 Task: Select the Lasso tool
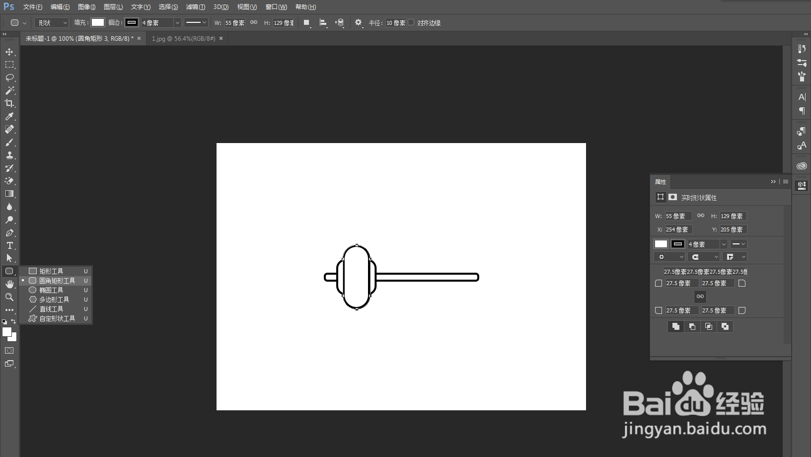point(9,77)
